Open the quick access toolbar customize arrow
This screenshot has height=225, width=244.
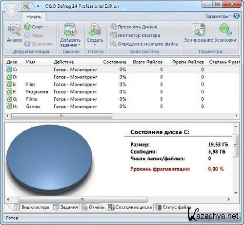38,6
